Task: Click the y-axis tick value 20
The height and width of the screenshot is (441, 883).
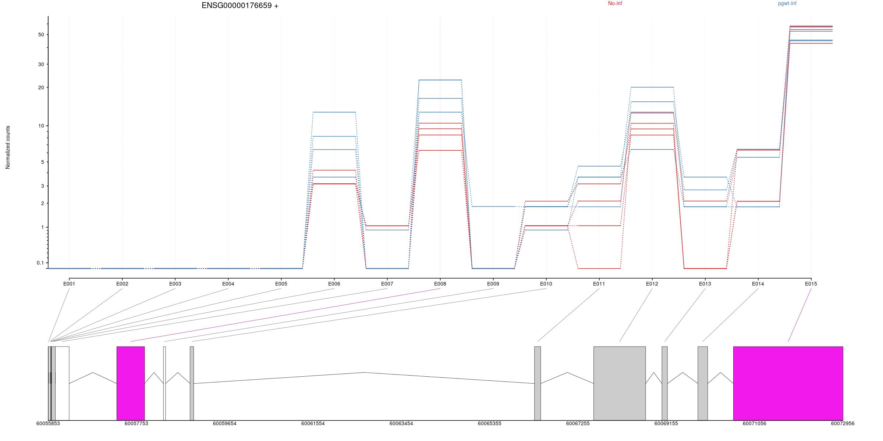Action: pyautogui.click(x=40, y=87)
